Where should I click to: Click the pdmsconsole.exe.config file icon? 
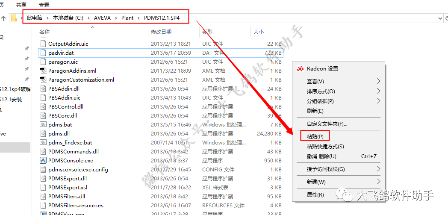pos(43,169)
